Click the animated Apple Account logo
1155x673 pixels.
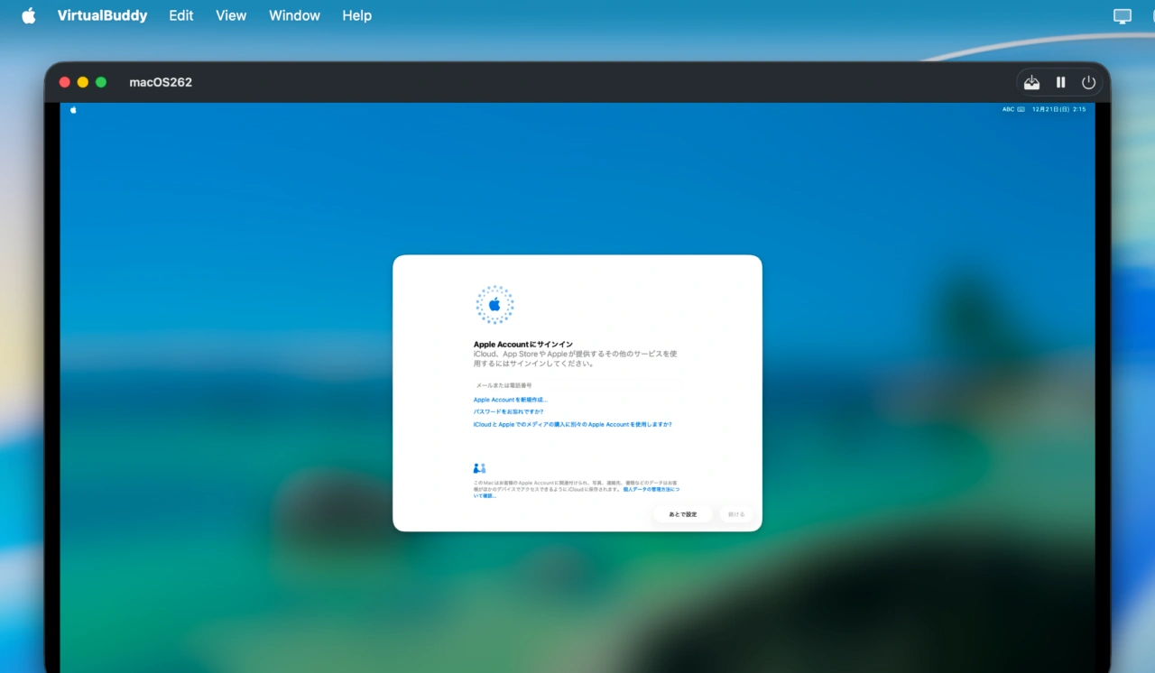click(494, 304)
